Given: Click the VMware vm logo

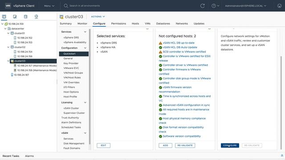Looking at the screenshot, I should pos(8,6).
